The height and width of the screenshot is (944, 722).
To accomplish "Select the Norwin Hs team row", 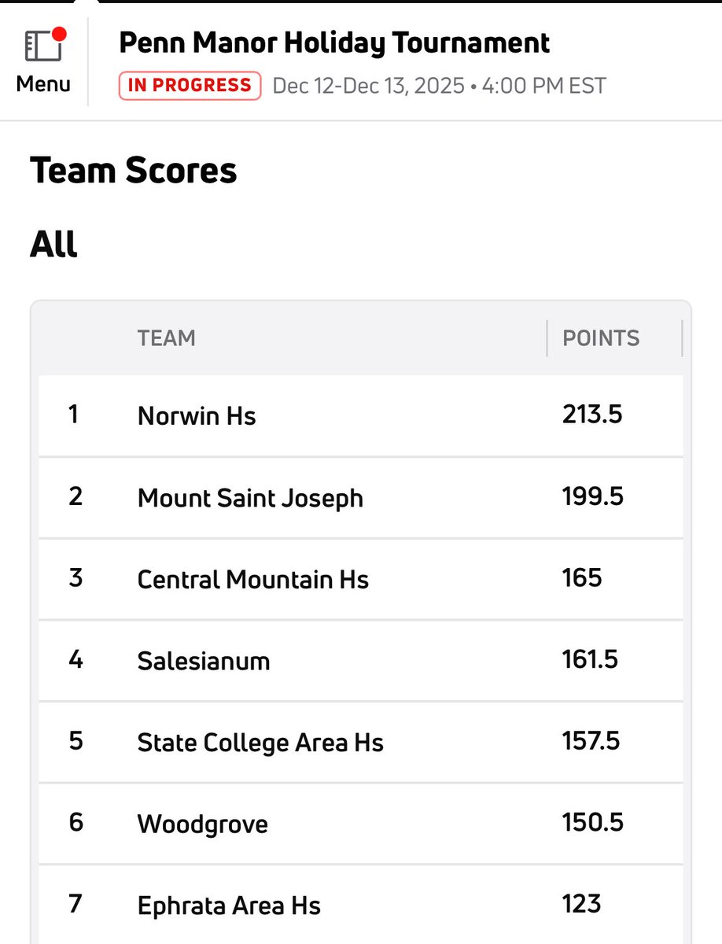I will click(197, 415).
